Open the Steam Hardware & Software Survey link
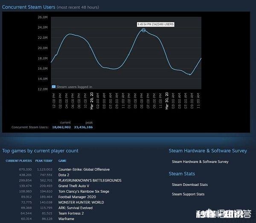This screenshot has width=256, height=223. pyautogui.click(x=200, y=162)
